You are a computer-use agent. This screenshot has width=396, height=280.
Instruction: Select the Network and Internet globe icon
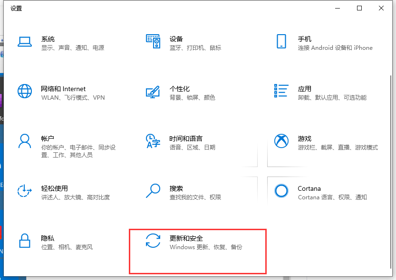pos(25,91)
